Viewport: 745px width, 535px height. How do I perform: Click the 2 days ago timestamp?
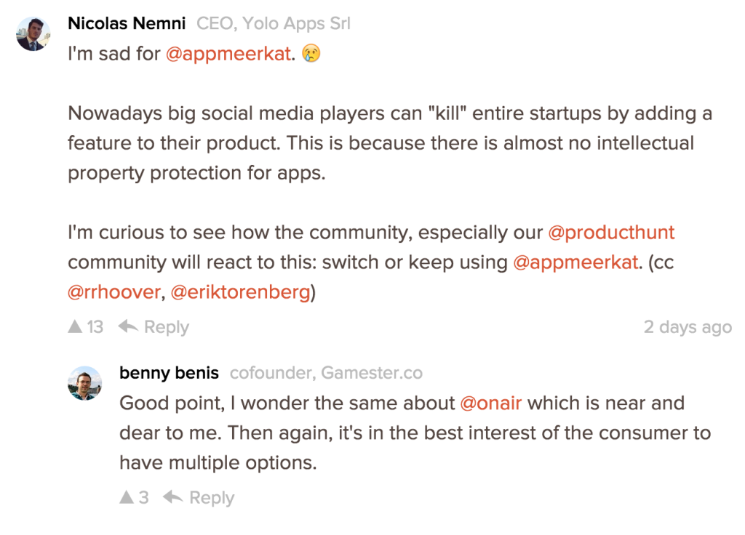point(688,326)
